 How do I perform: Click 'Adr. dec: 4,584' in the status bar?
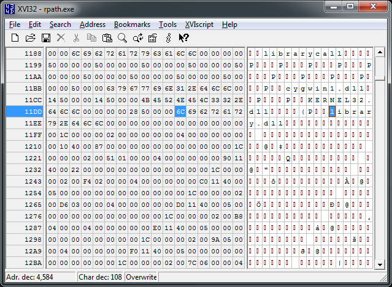click(29, 277)
